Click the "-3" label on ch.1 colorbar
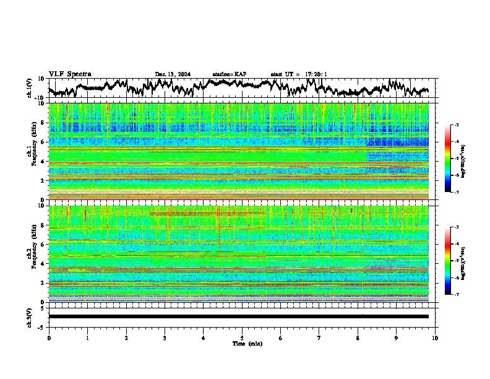Image resolution: width=490 pixels, height=379 pixels. pyautogui.click(x=456, y=124)
